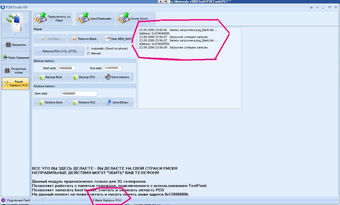Click the Remove Blank eraser icon
The width and height of the screenshot is (340, 205).
pos(74,39)
